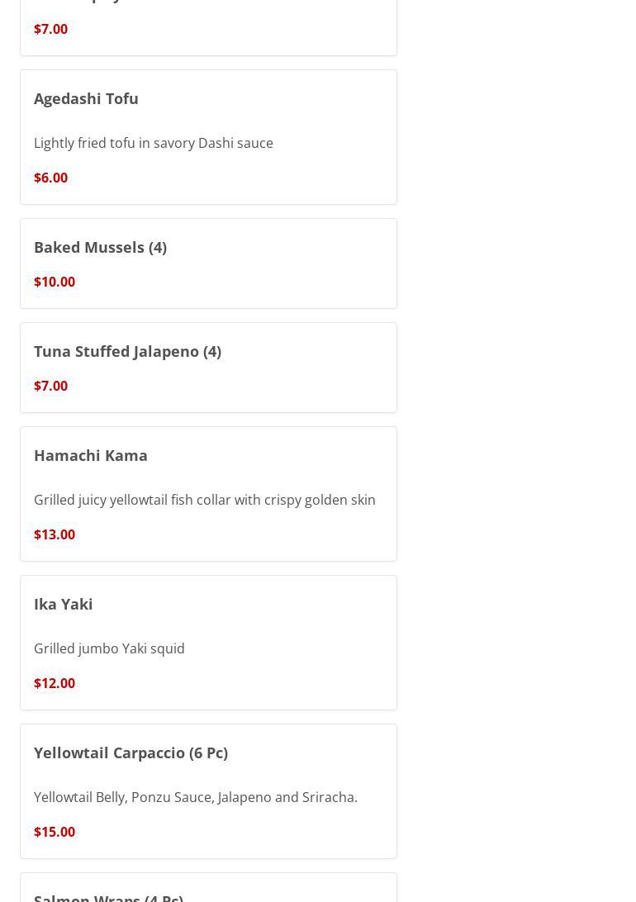Click the $10.00 price for Baked Mussels

click(55, 282)
